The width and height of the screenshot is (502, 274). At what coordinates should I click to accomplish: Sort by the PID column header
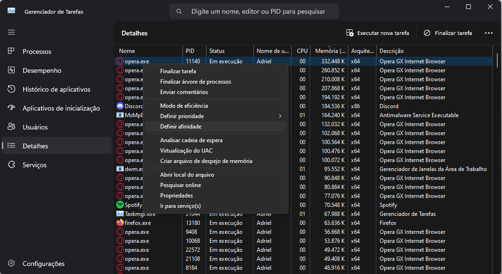click(194, 51)
